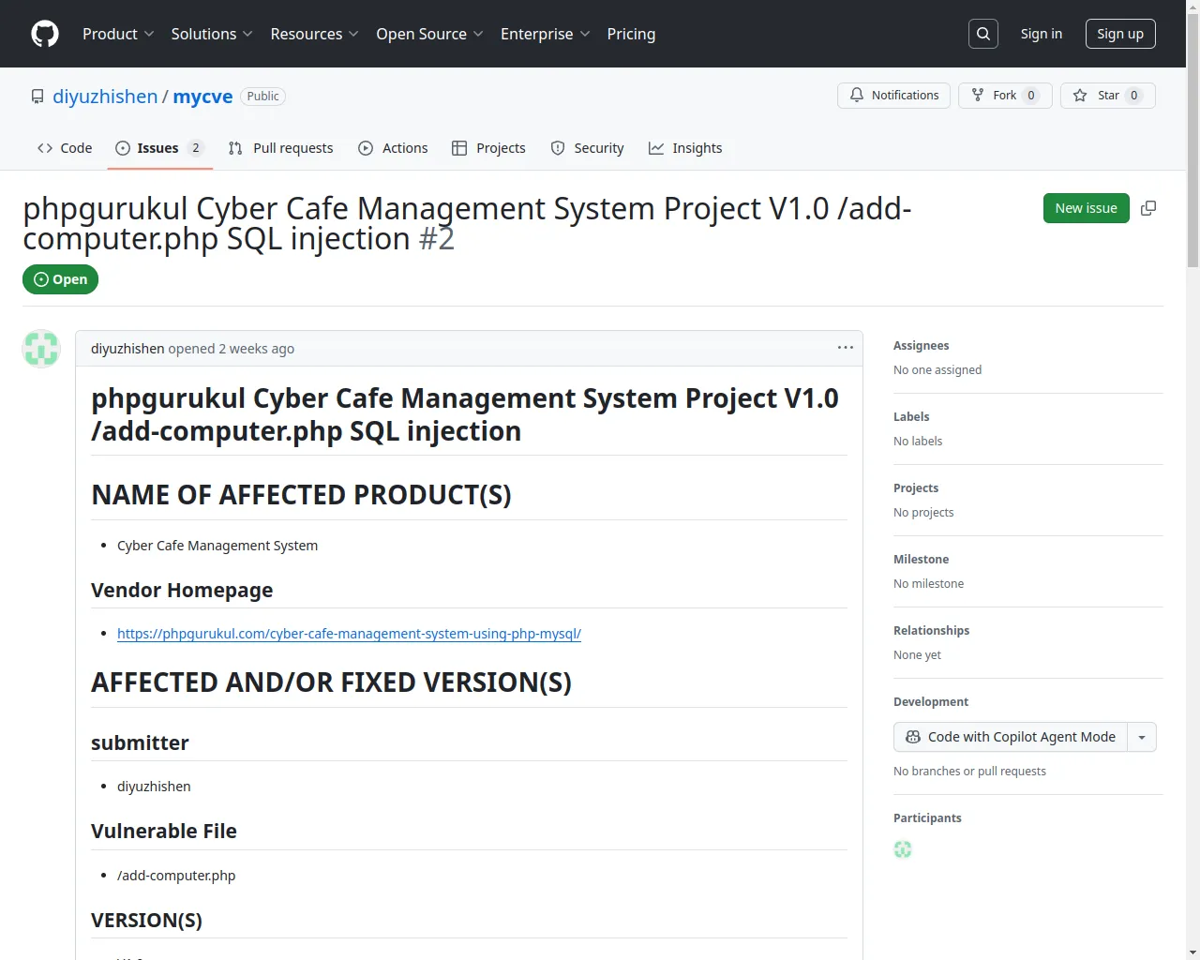This screenshot has height=960, width=1200.
Task: Open Notifications for this repository
Action: [x=894, y=96]
